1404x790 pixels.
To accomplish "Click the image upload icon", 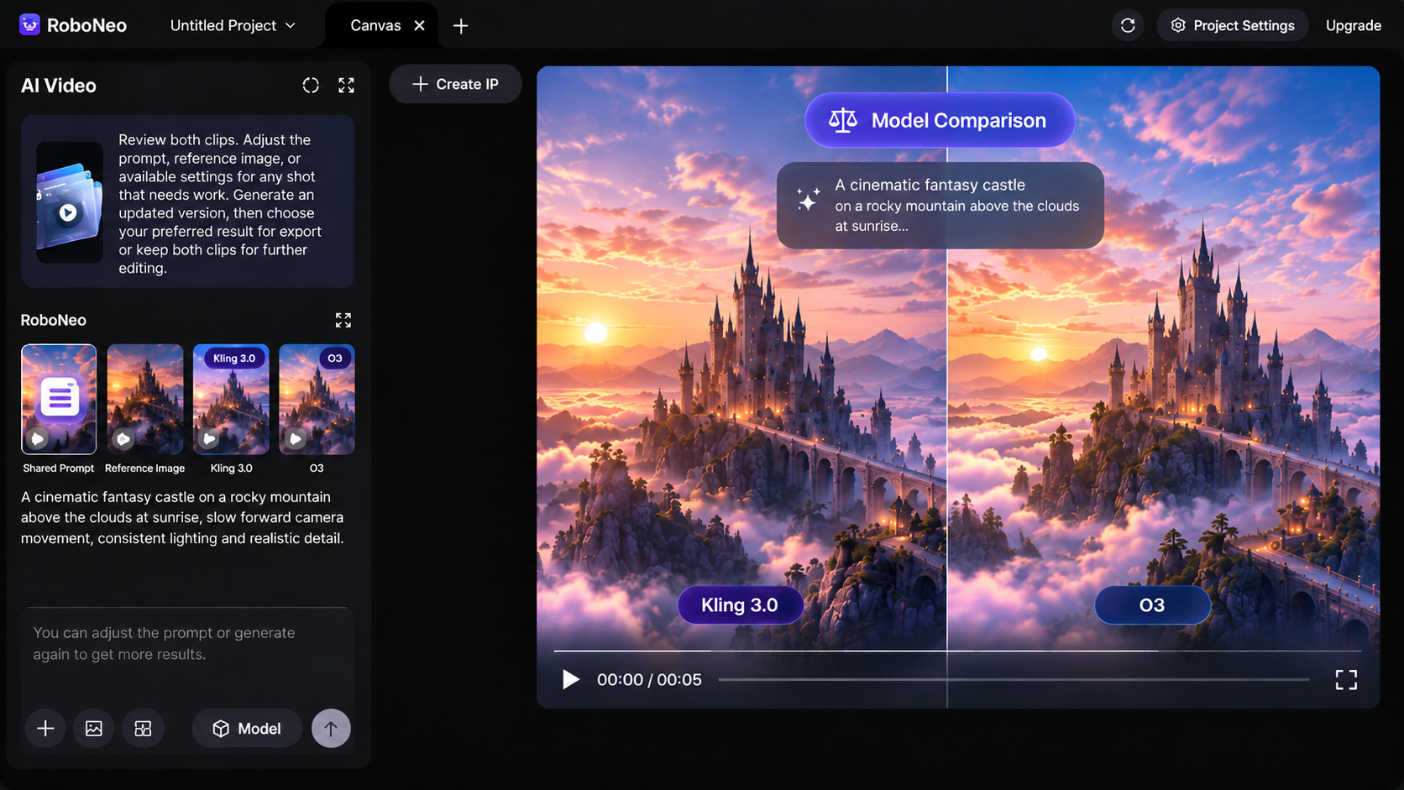I will [94, 728].
